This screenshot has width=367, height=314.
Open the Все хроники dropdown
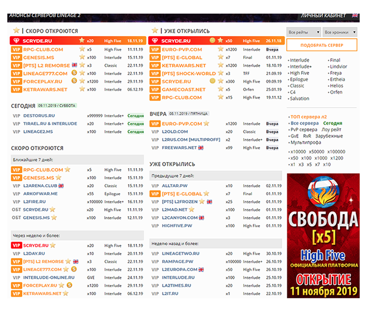340,32
